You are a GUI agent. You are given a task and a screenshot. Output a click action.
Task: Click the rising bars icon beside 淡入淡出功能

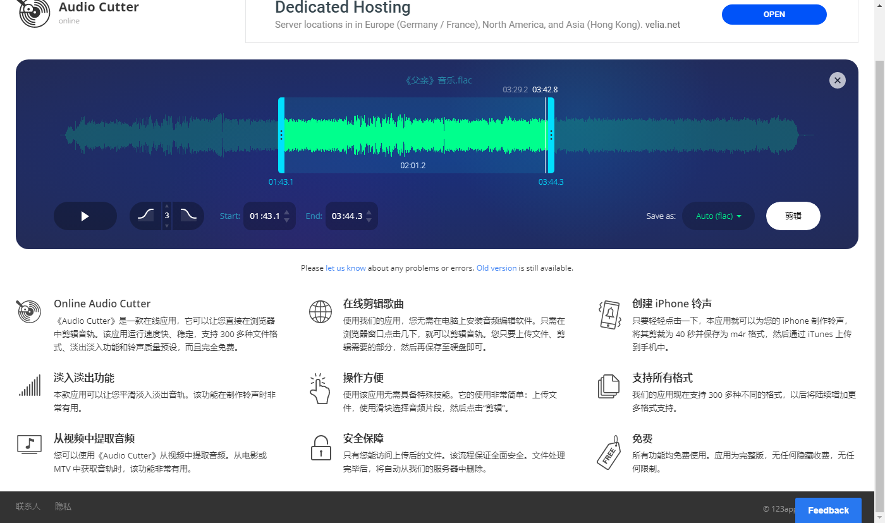30,385
